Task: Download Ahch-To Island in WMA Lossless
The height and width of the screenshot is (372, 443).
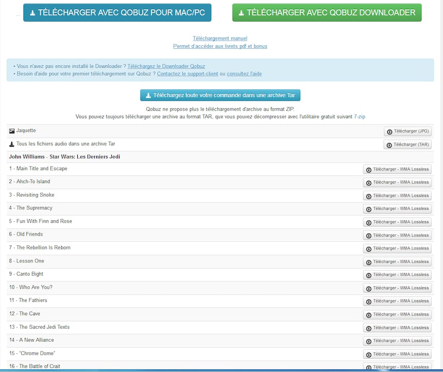Action: [397, 182]
